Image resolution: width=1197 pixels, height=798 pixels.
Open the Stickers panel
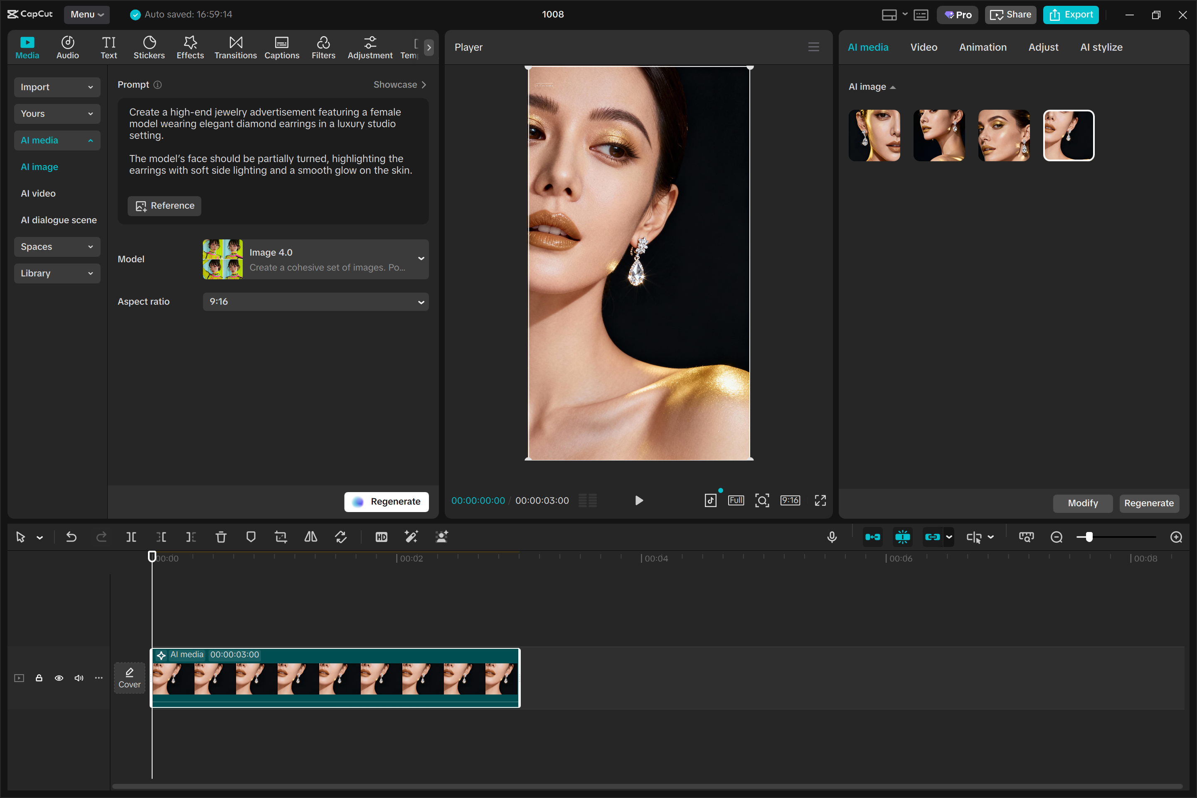click(149, 47)
